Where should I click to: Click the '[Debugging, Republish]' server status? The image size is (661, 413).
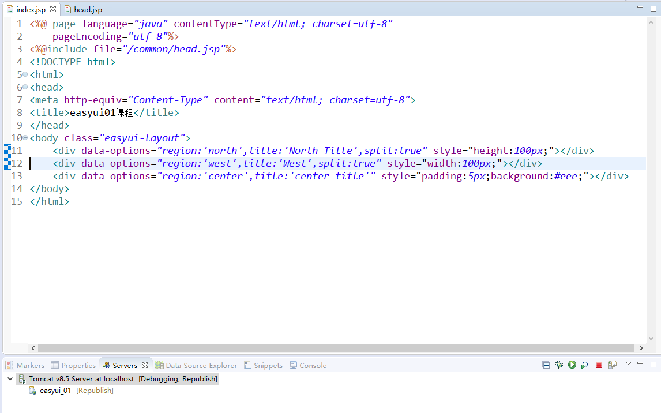point(178,379)
